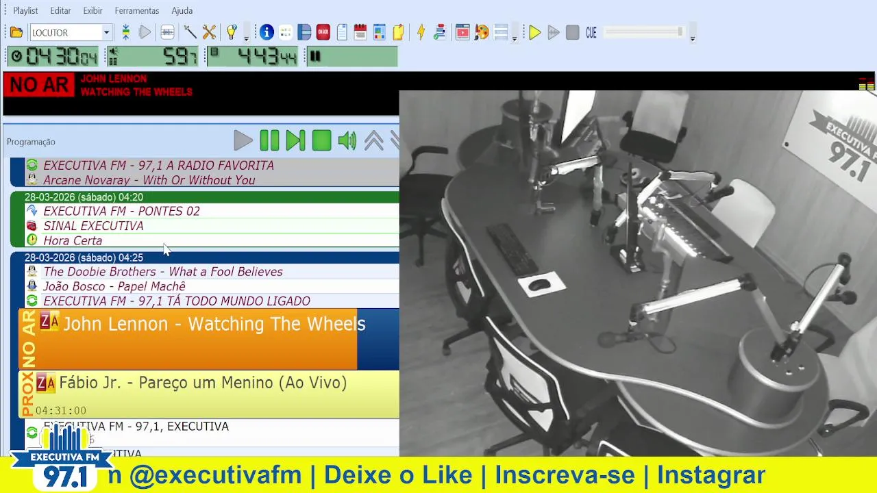Image resolution: width=877 pixels, height=493 pixels.
Task: Click the blue information icon
Action: 267,32
